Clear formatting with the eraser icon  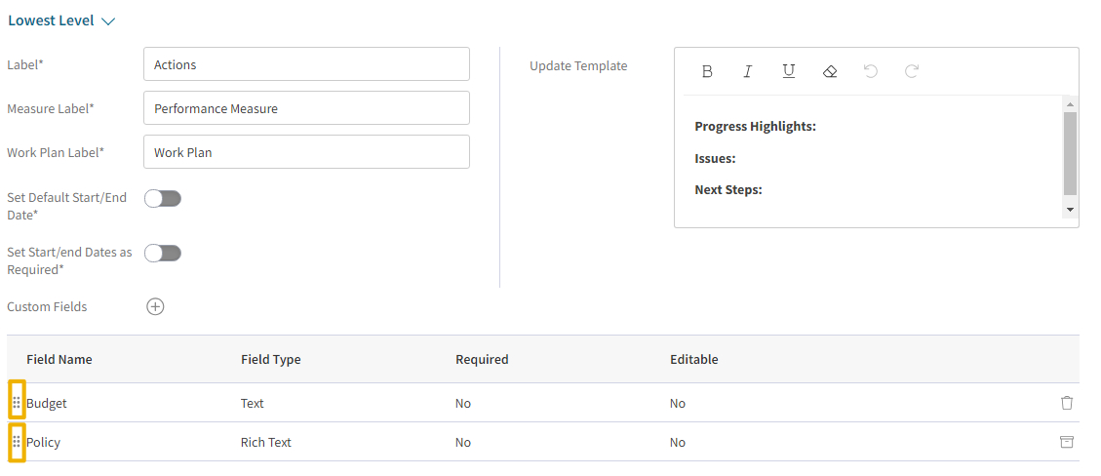coord(829,71)
